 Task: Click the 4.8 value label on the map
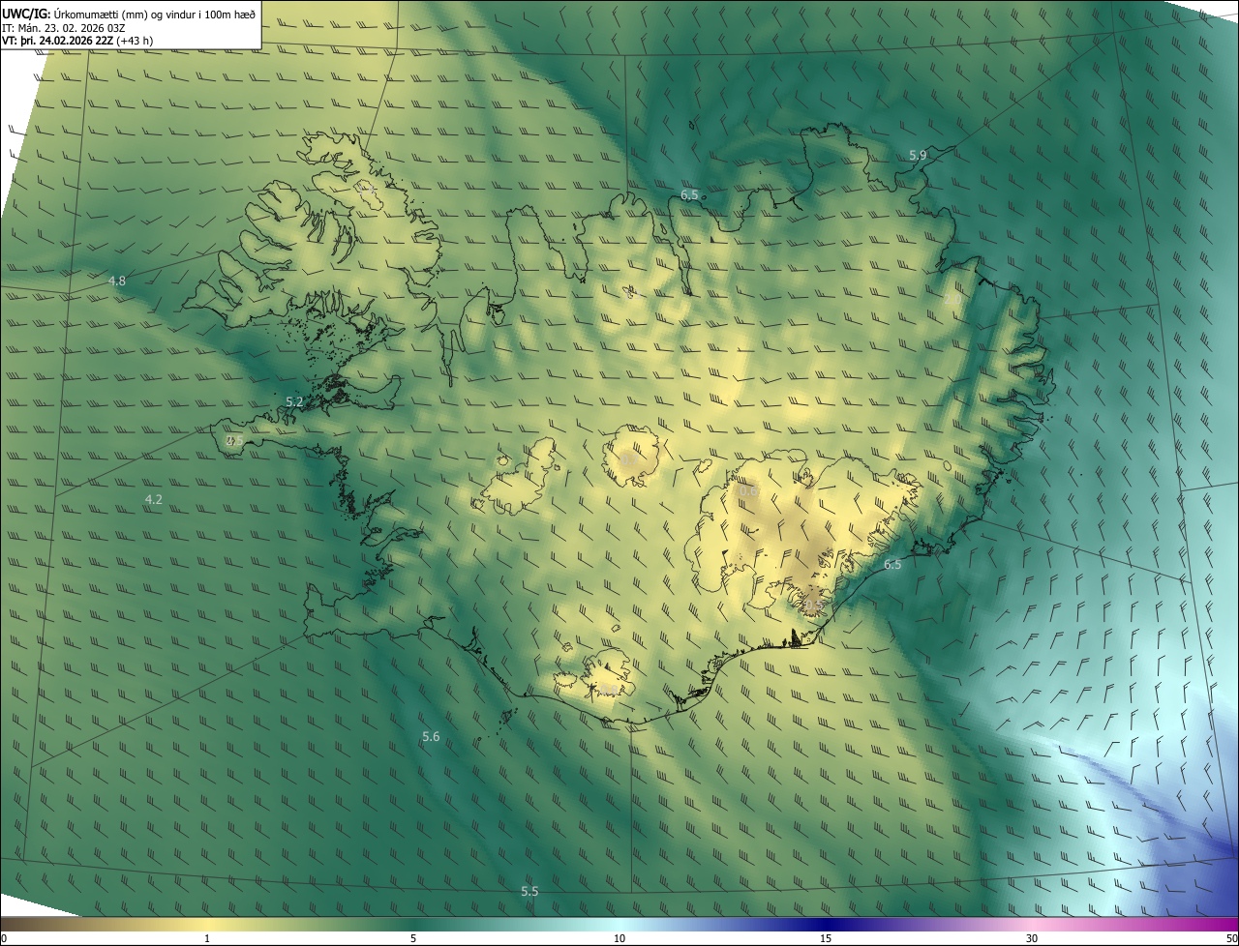[117, 281]
